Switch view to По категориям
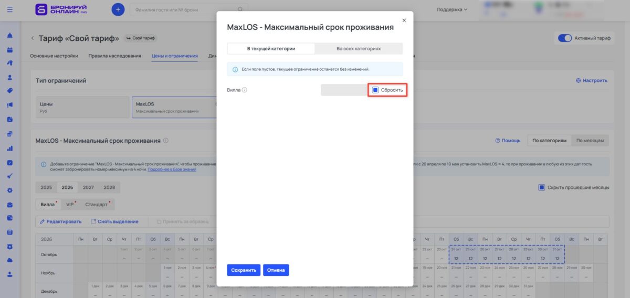Viewport: 630px width, 298px height. 549,141
